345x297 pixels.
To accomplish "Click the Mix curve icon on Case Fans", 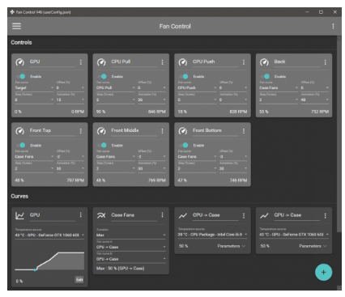I will tap(101, 215).
